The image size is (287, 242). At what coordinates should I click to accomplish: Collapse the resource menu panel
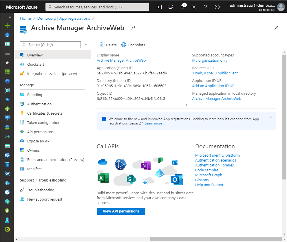86,45
